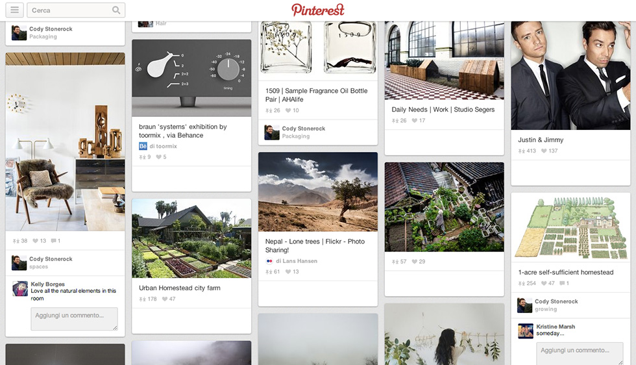636x365 pixels.
Task: Click the repin icon on Urban Homestead city farm
Action: coord(142,299)
